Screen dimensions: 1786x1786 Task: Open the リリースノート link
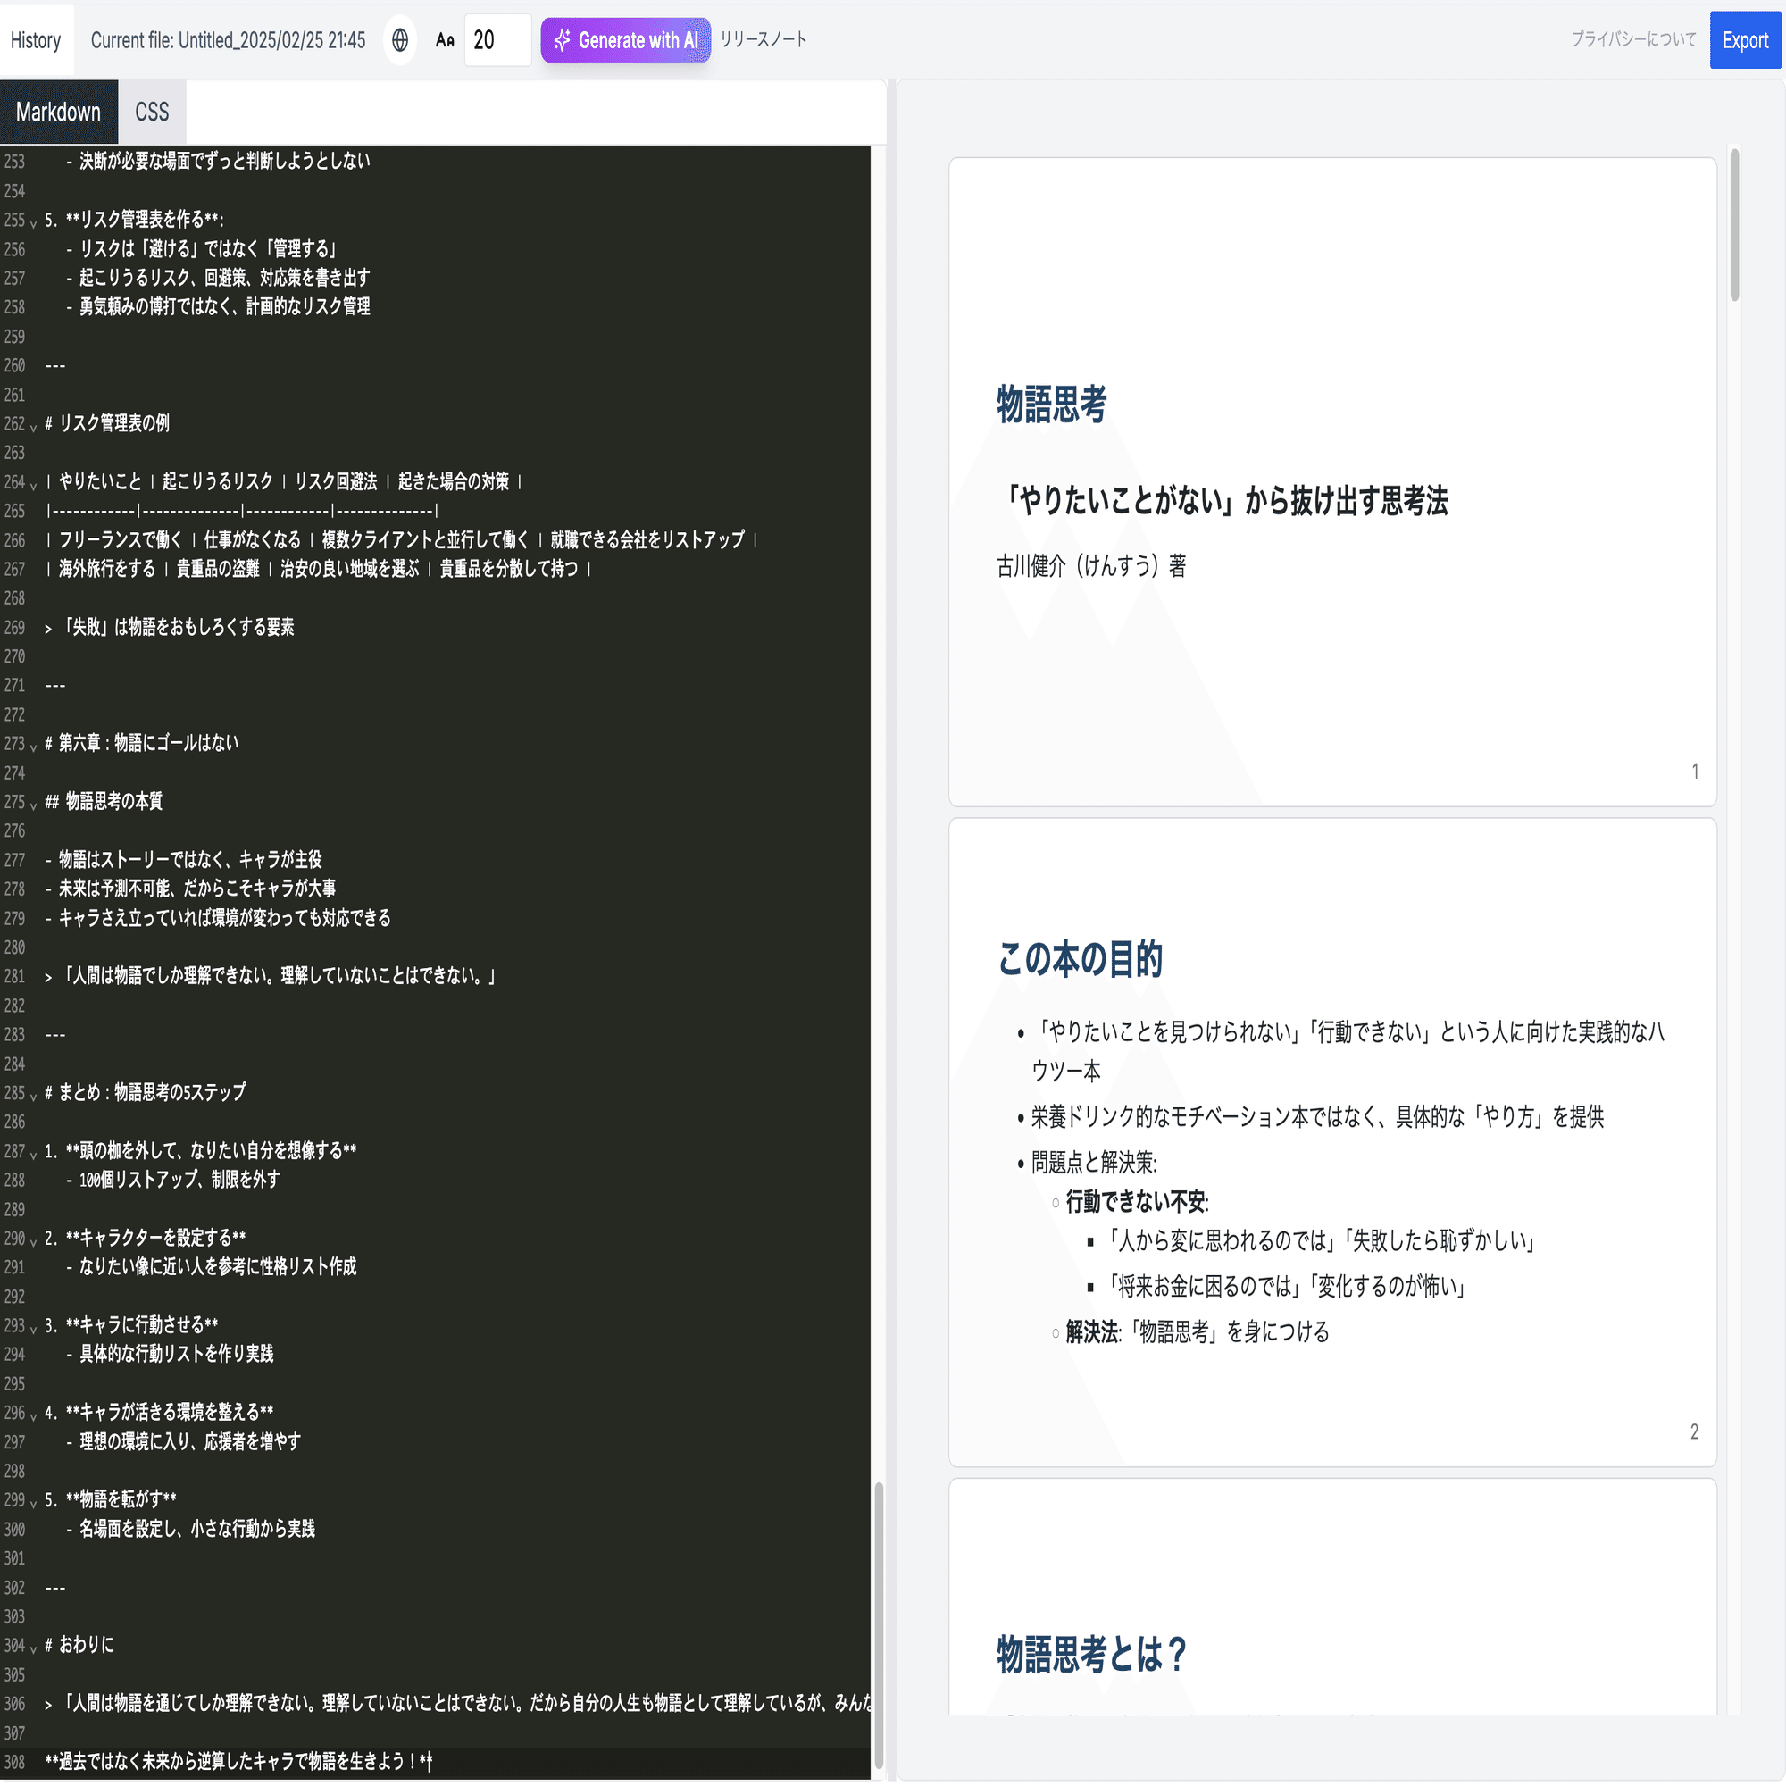pos(763,40)
